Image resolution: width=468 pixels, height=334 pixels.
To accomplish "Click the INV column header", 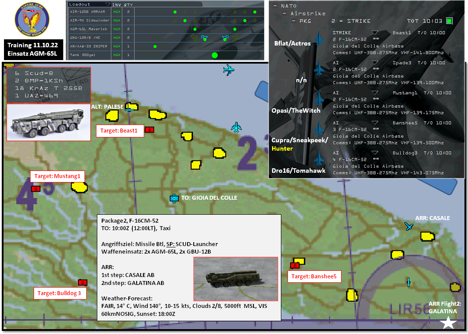I will [x=117, y=5].
